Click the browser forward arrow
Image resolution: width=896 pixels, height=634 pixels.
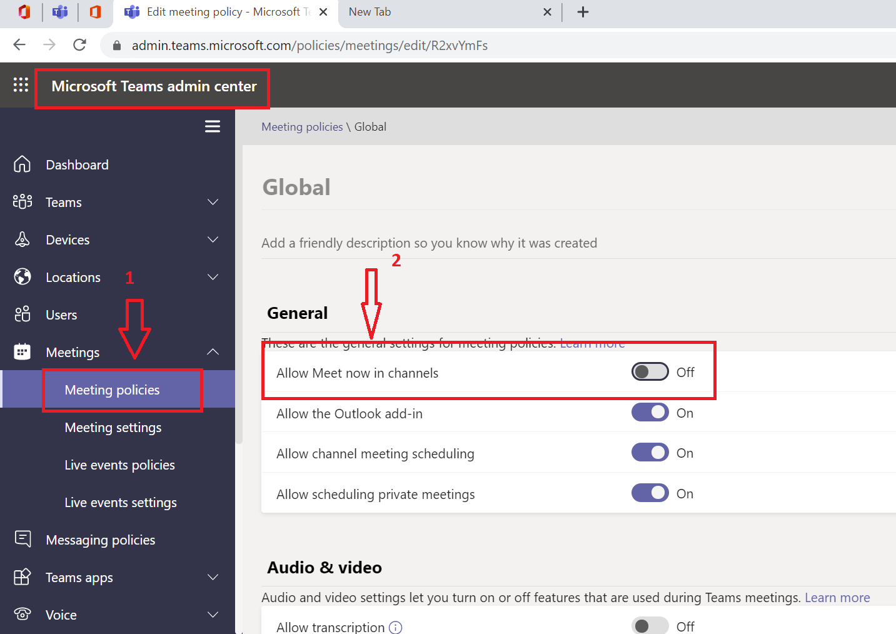(49, 44)
